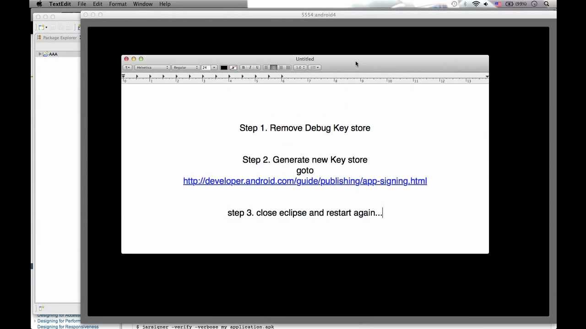Open the Format menu
Viewport: 586px width, 329px height.
tap(118, 4)
